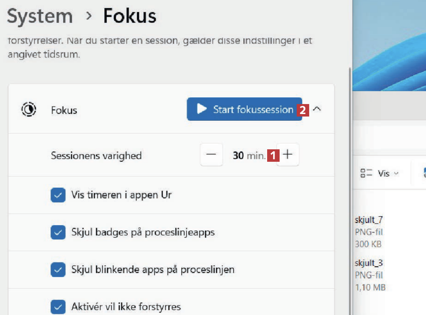Open the Vis dropdown arrow in File Explorer

[396, 174]
